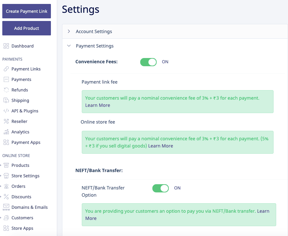
Task: Select the Reseller percent icon
Action: (6, 121)
